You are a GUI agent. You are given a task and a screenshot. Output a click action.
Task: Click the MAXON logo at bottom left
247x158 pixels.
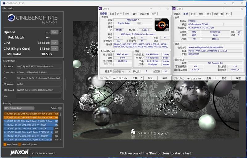(x=19, y=152)
